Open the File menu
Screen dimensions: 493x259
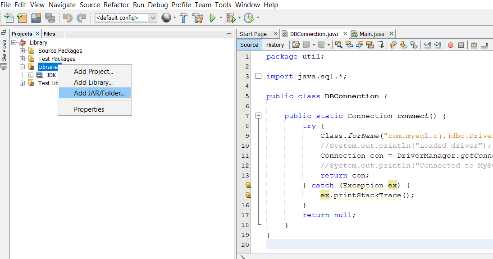click(6, 5)
